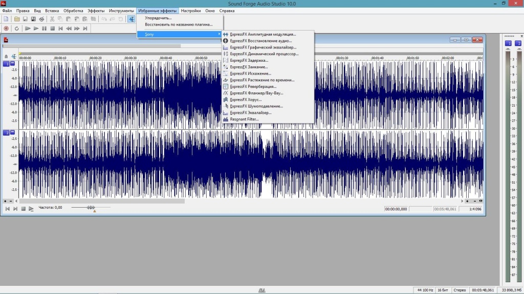Select ExpressFX Эквалайзер…
The height and width of the screenshot is (294, 524).
tap(268, 113)
